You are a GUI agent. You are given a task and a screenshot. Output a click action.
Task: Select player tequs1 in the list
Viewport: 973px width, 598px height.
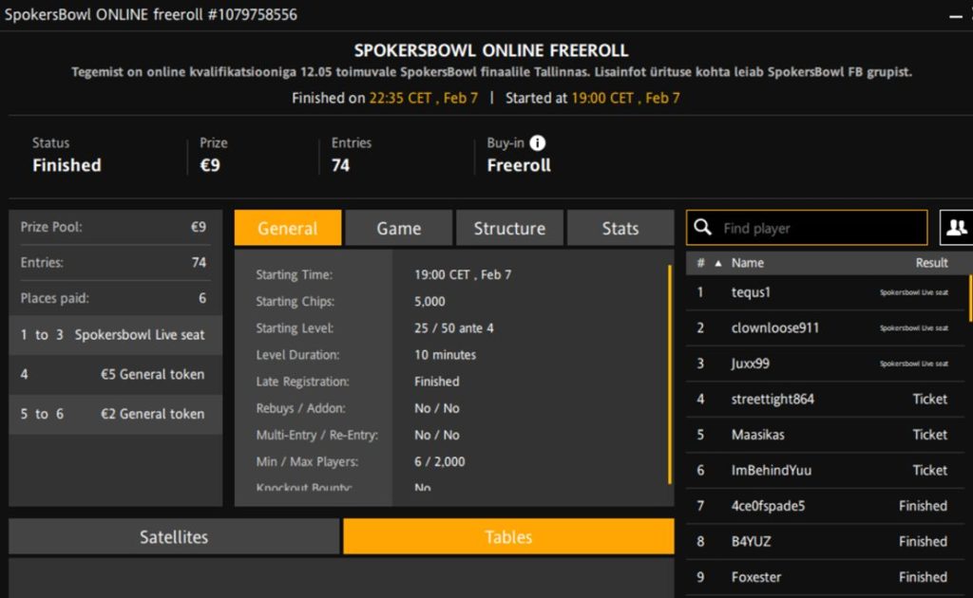[751, 292]
